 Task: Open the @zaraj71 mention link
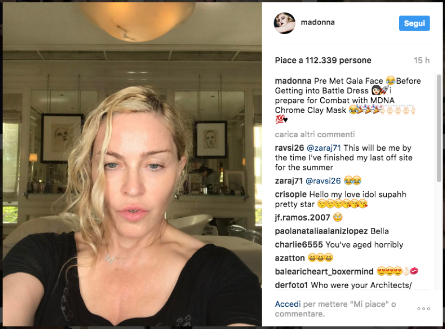tap(324, 148)
